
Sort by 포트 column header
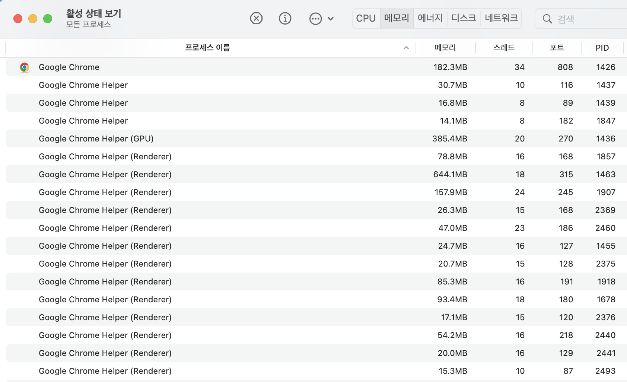557,48
